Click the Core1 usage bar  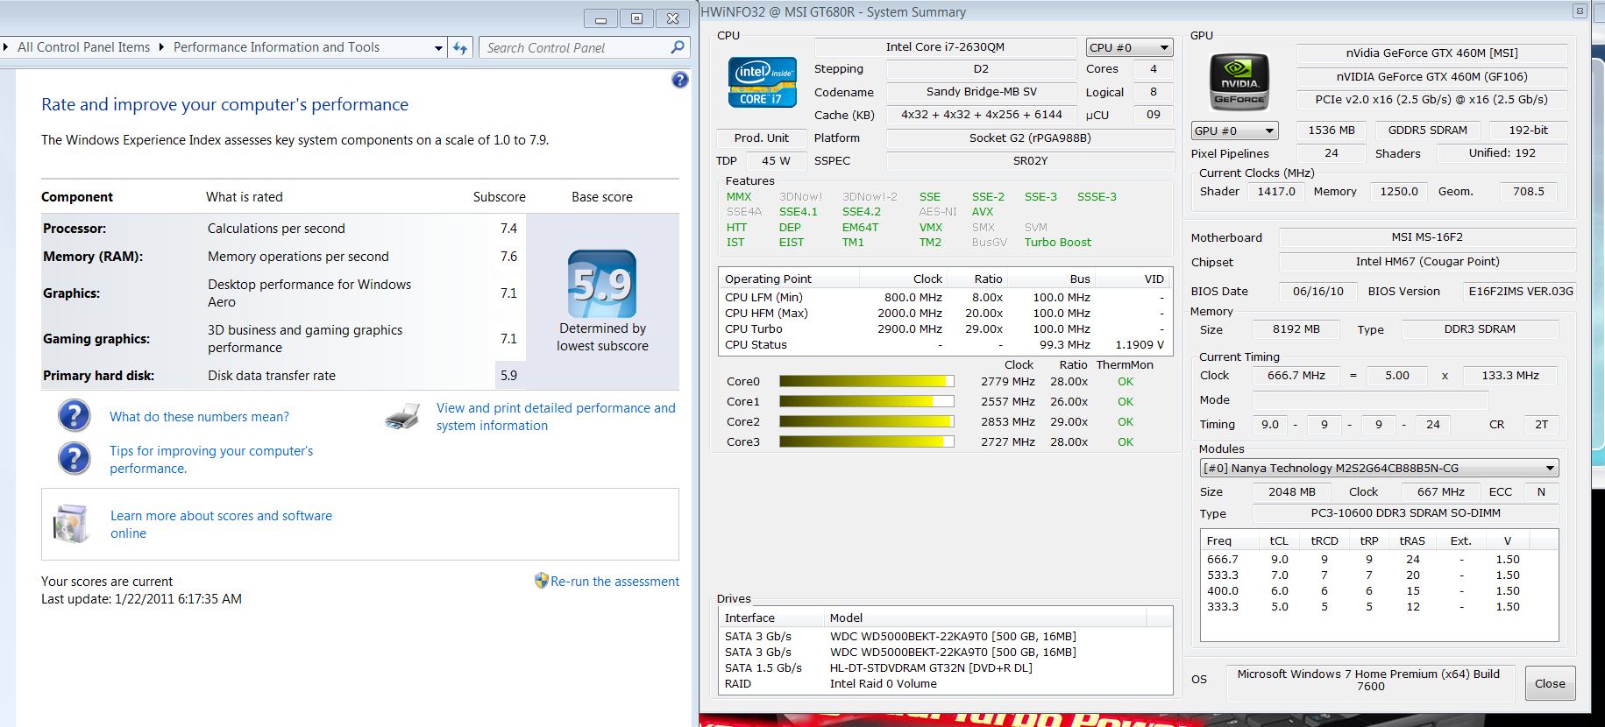(x=867, y=401)
